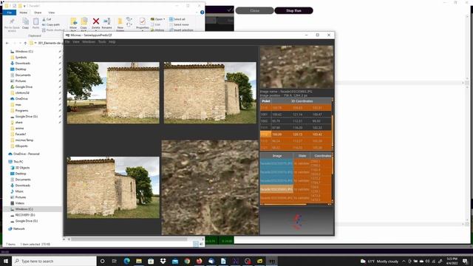The height and width of the screenshot is (266, 473).
Task: Click the State column header in lower table
Action: pyautogui.click(x=302, y=156)
